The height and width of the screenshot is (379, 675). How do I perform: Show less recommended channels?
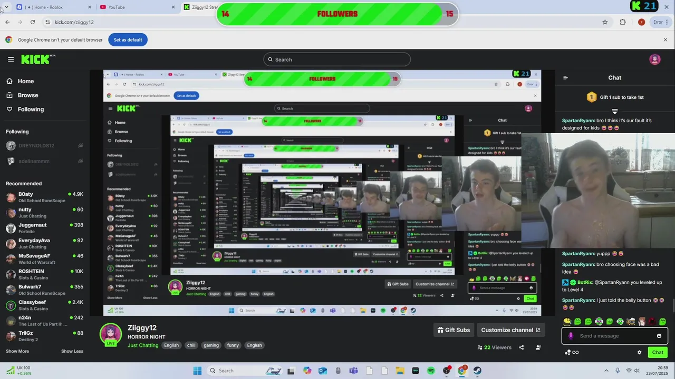pos(72,351)
